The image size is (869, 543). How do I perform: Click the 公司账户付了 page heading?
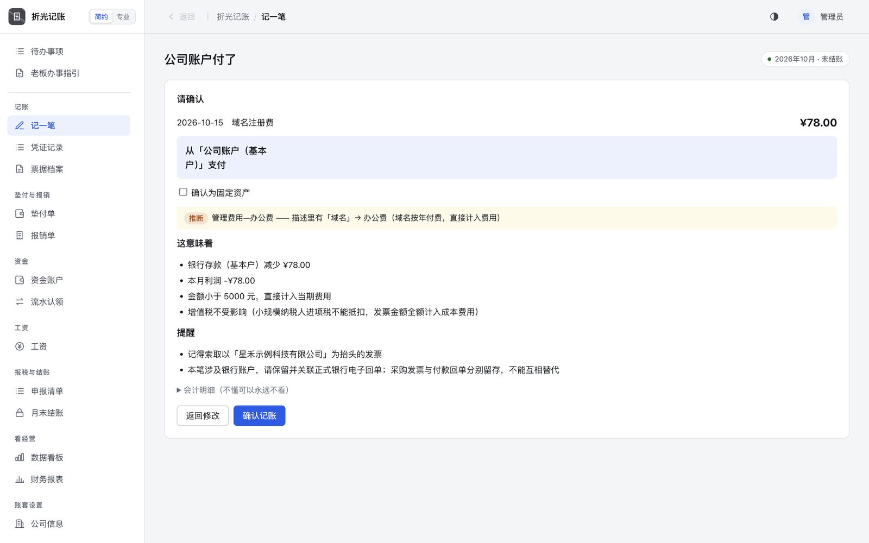(x=200, y=59)
